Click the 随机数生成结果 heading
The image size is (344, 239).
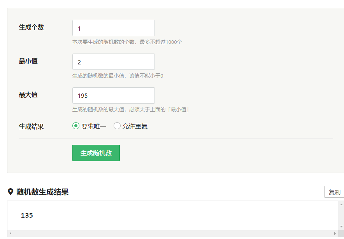click(x=42, y=192)
